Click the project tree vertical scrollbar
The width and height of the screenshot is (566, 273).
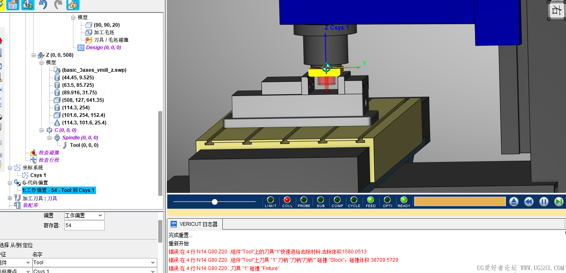160,153
